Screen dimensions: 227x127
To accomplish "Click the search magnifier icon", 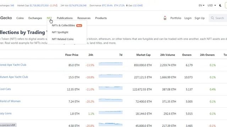I will (212, 18).
